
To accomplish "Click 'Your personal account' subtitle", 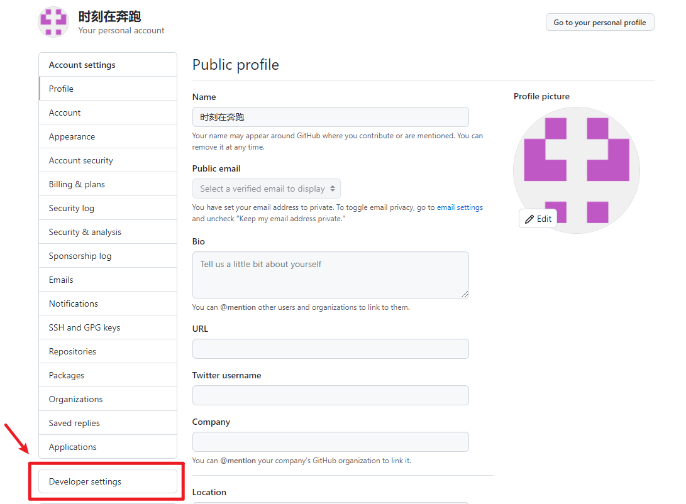I will click(121, 31).
